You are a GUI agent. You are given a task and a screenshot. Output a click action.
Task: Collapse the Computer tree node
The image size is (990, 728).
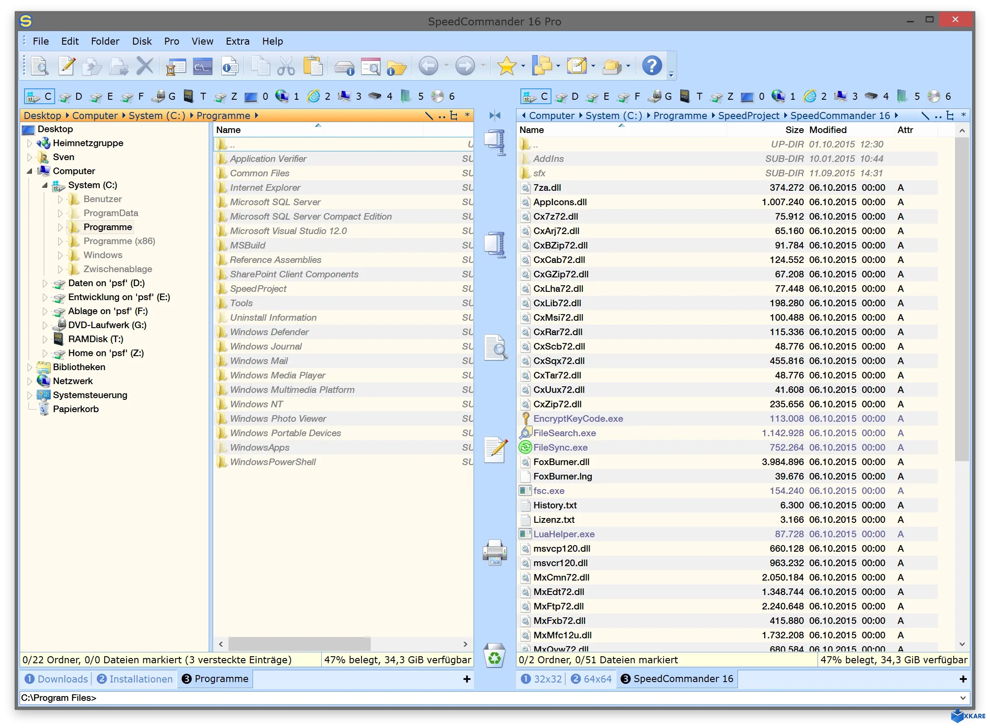29,171
